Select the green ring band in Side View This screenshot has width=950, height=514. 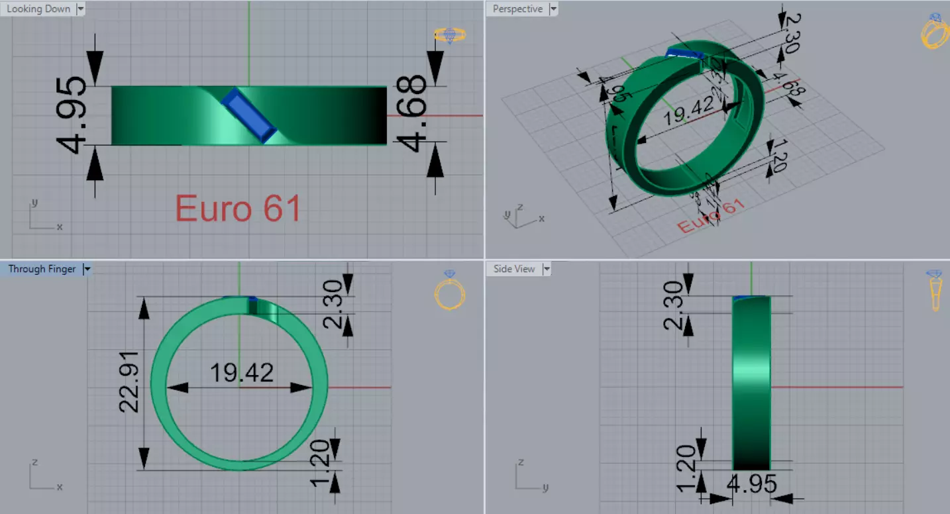pyautogui.click(x=752, y=383)
